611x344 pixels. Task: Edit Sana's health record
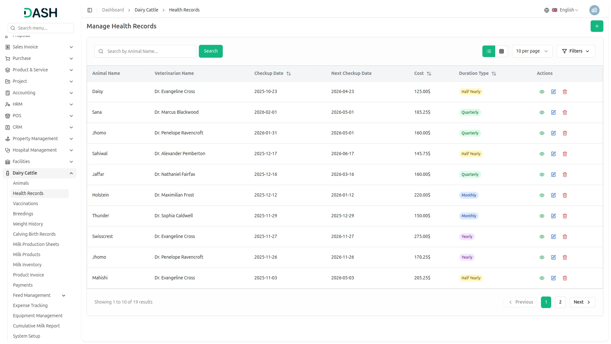(x=553, y=112)
